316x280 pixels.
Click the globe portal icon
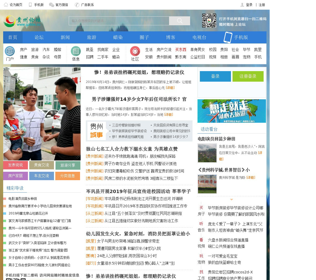(10, 51)
